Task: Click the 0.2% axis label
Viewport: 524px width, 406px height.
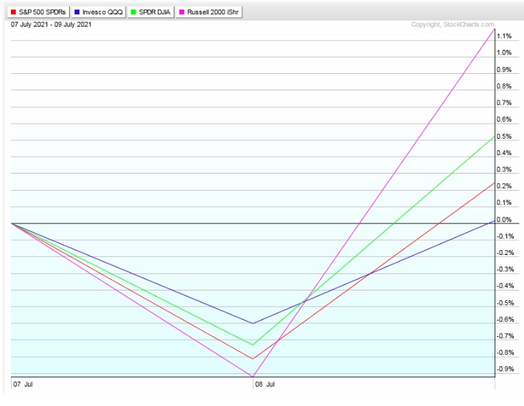Action: click(x=504, y=186)
